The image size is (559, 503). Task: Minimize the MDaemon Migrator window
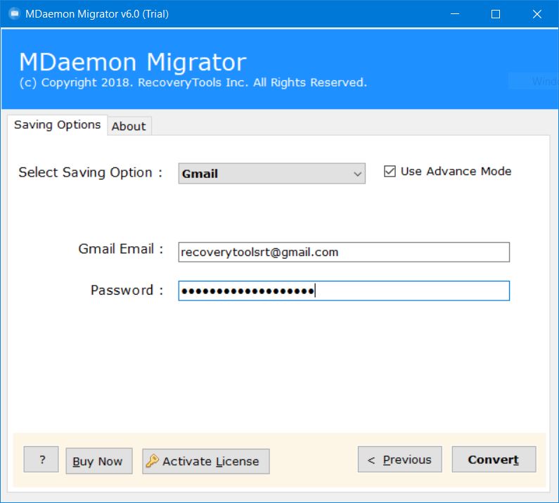point(455,14)
